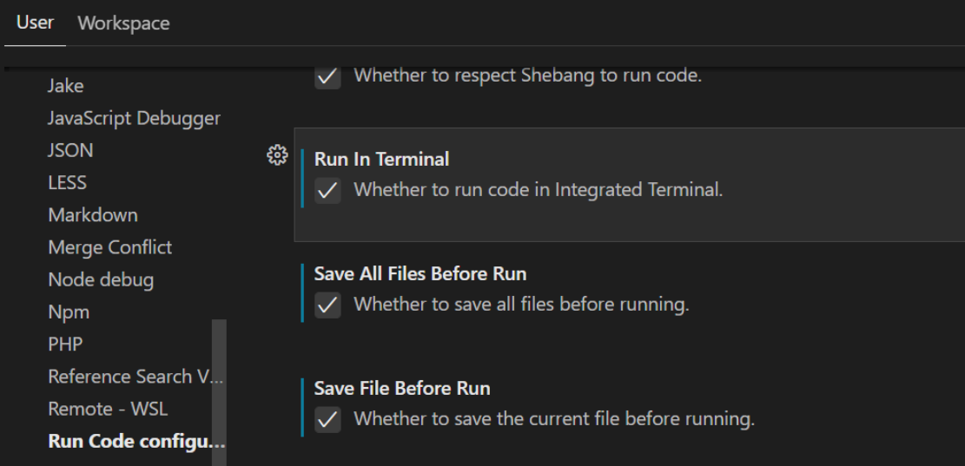
Task: Click the settings sidebar scrollbar
Action: point(219,391)
